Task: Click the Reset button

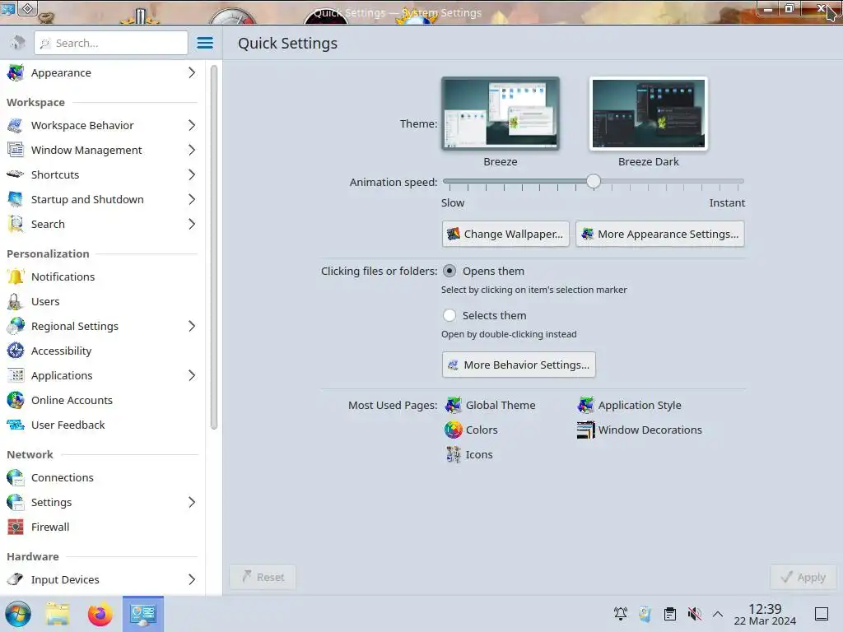Action: (263, 577)
